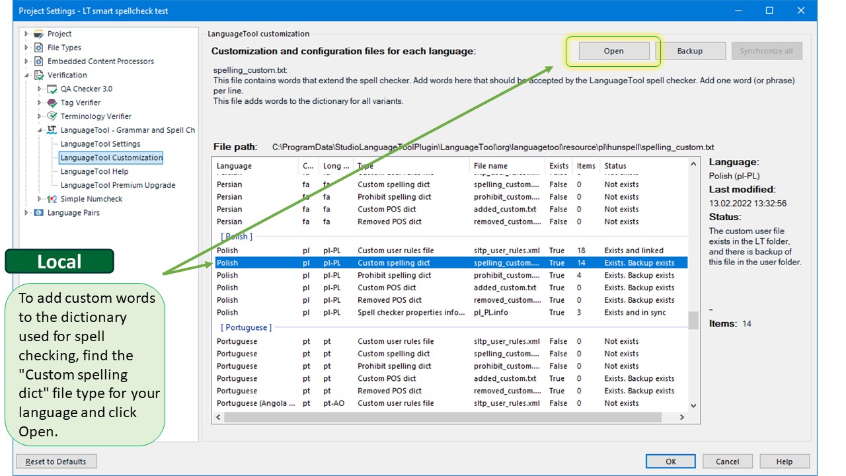Viewport: 846px width, 476px height.
Task: Click the list's scroll up arrow
Action: pyautogui.click(x=693, y=164)
